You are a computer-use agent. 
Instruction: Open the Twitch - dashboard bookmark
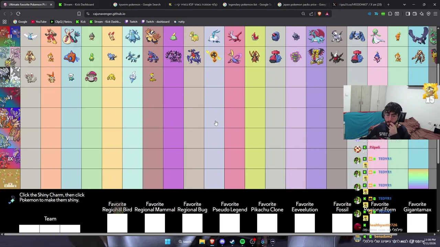pos(155,22)
